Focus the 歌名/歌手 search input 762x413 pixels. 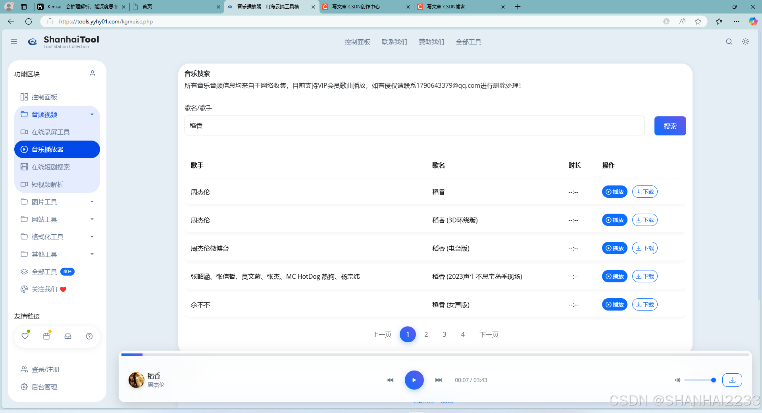(x=414, y=125)
